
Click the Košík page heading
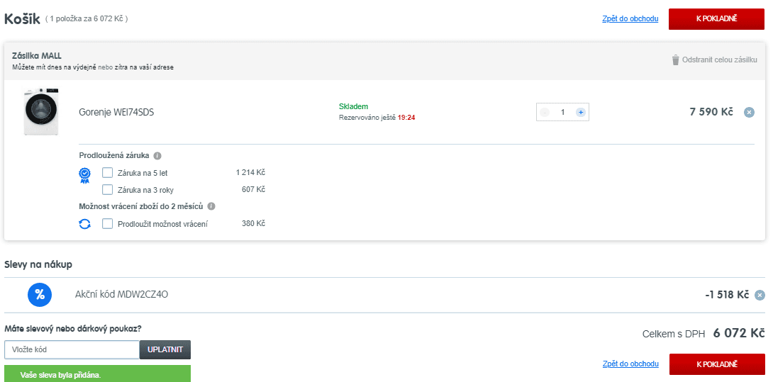[x=22, y=18]
